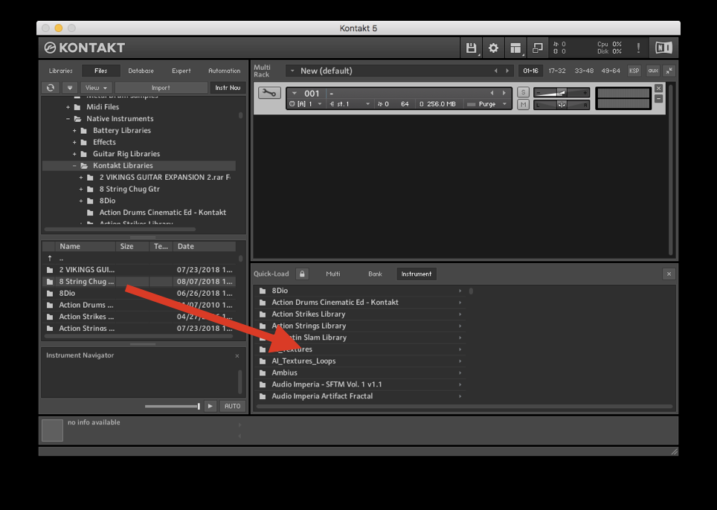
Task: Open the save/load files menu (disk icon)
Action: coord(471,48)
